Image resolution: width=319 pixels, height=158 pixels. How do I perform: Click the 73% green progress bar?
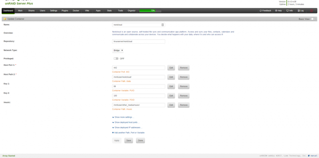coord(150,11)
